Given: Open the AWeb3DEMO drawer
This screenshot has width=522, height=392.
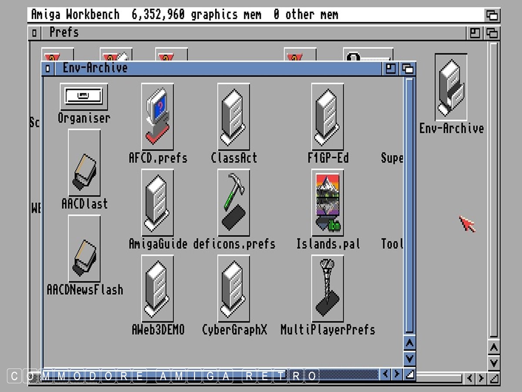Looking at the screenshot, I should click(157, 288).
